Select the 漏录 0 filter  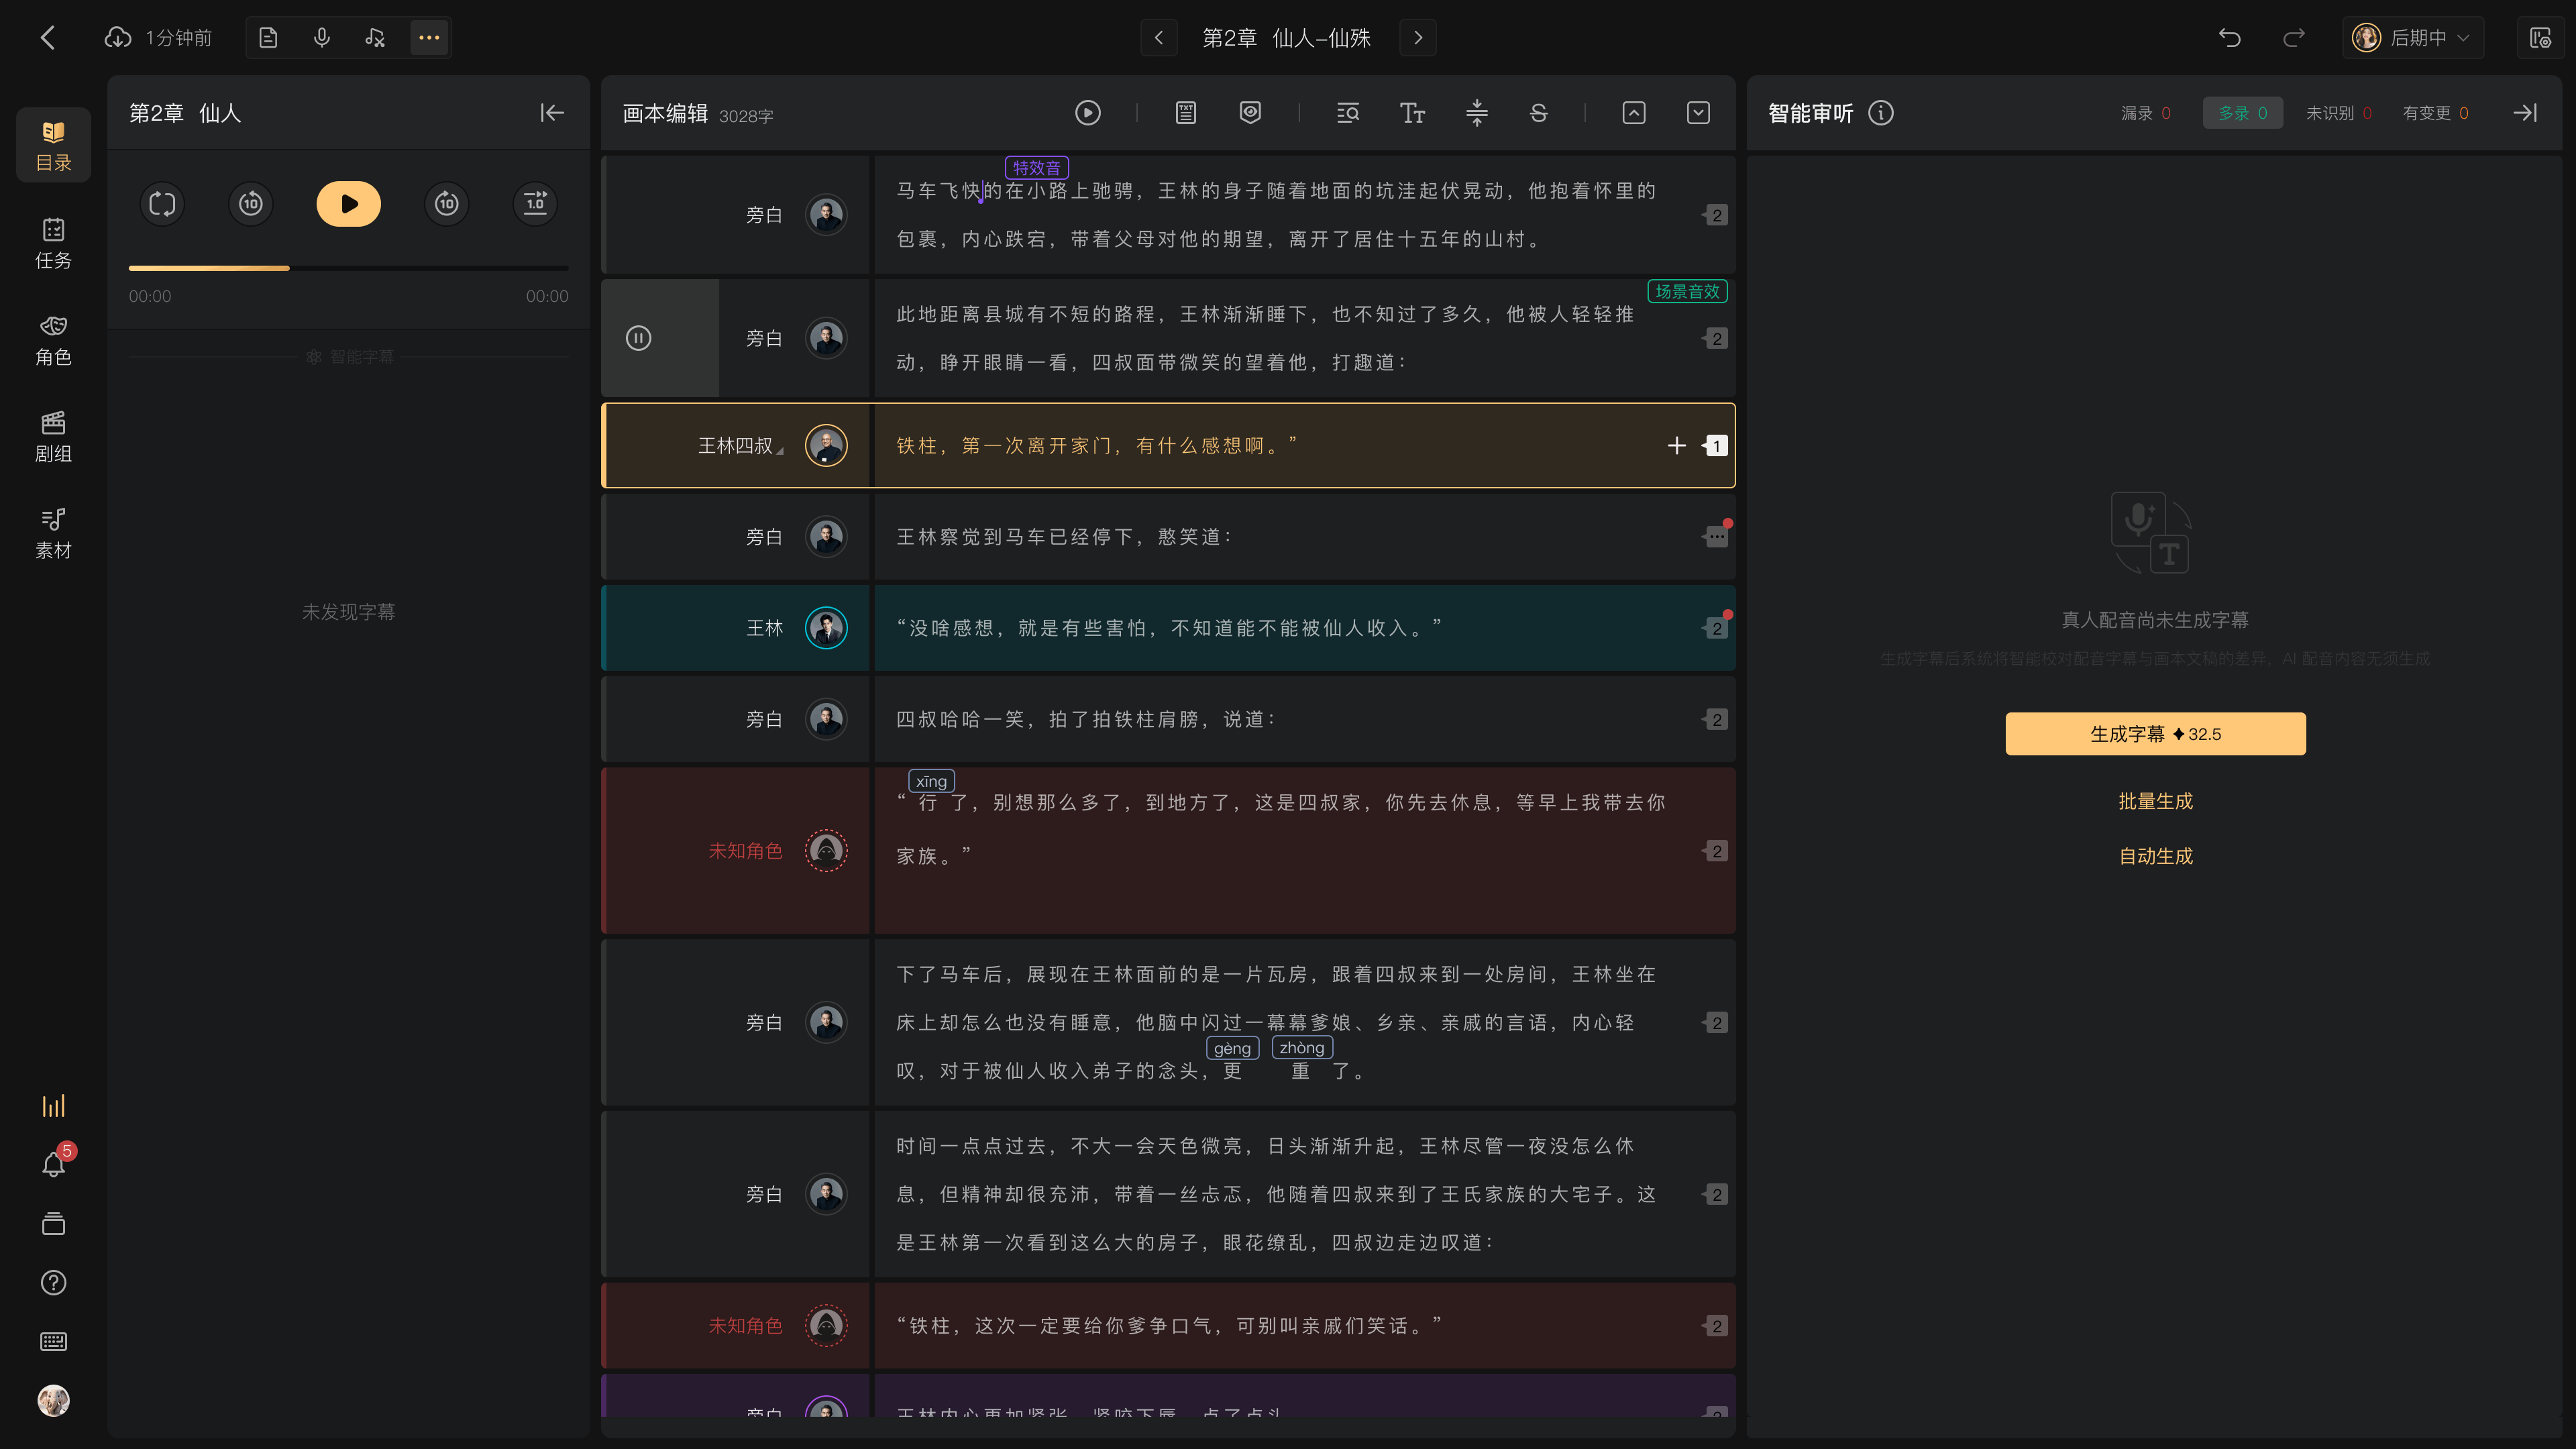[2146, 113]
